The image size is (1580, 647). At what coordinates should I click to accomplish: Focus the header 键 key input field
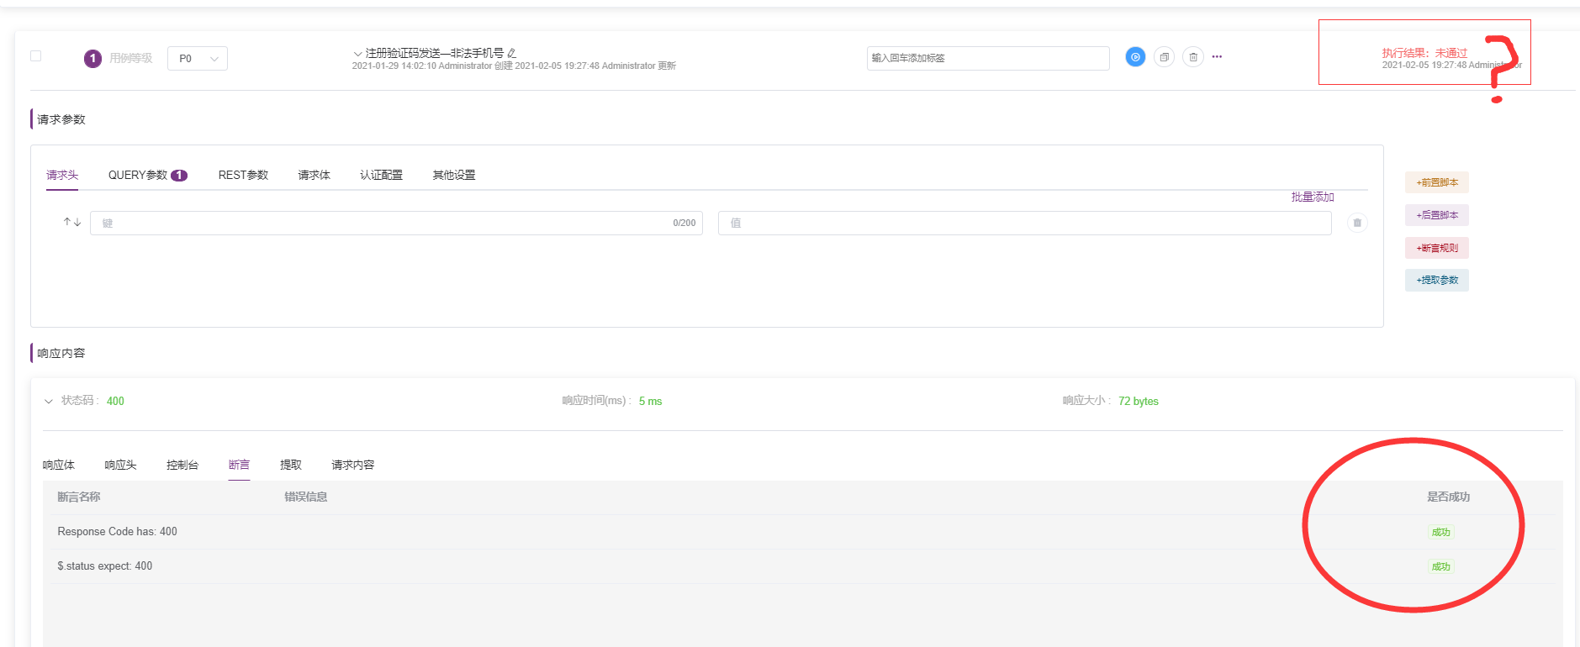396,223
